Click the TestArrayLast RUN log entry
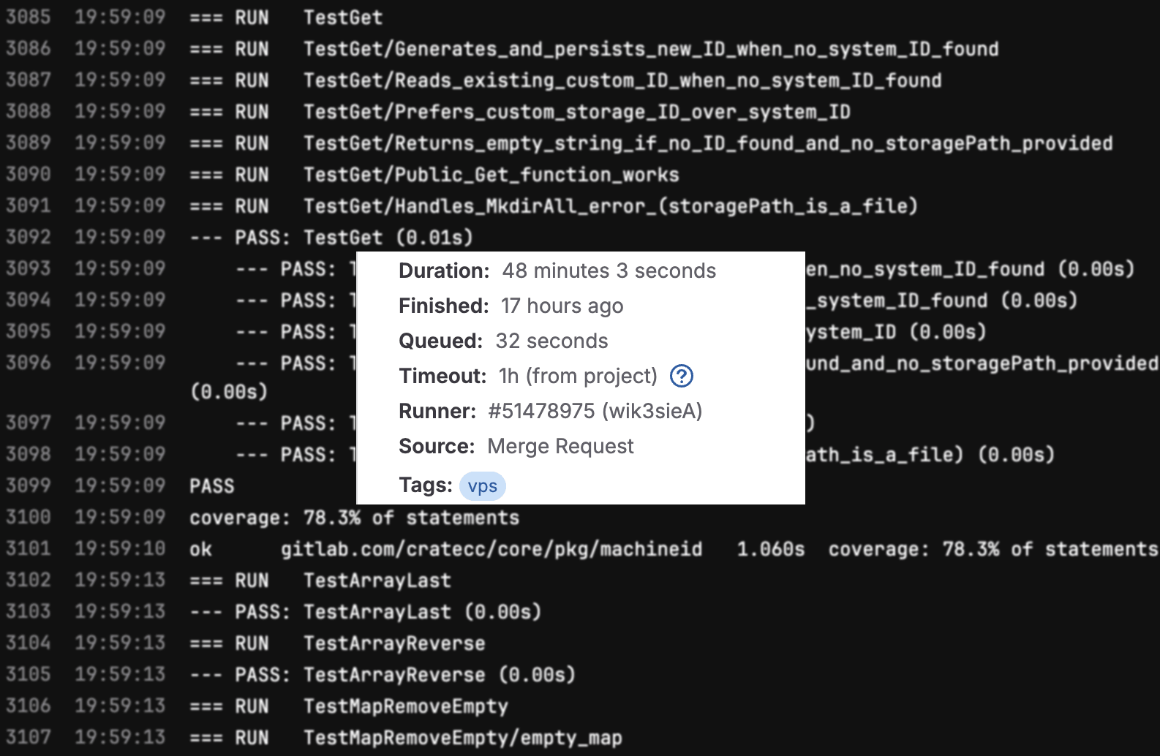Screen dimensions: 1160x756 [320, 581]
